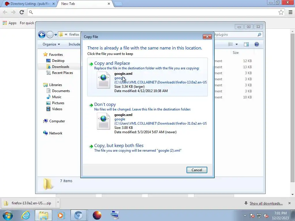This screenshot has height=221, width=295.
Task: Select Favorites in navigation pane
Action: (x=56, y=54)
